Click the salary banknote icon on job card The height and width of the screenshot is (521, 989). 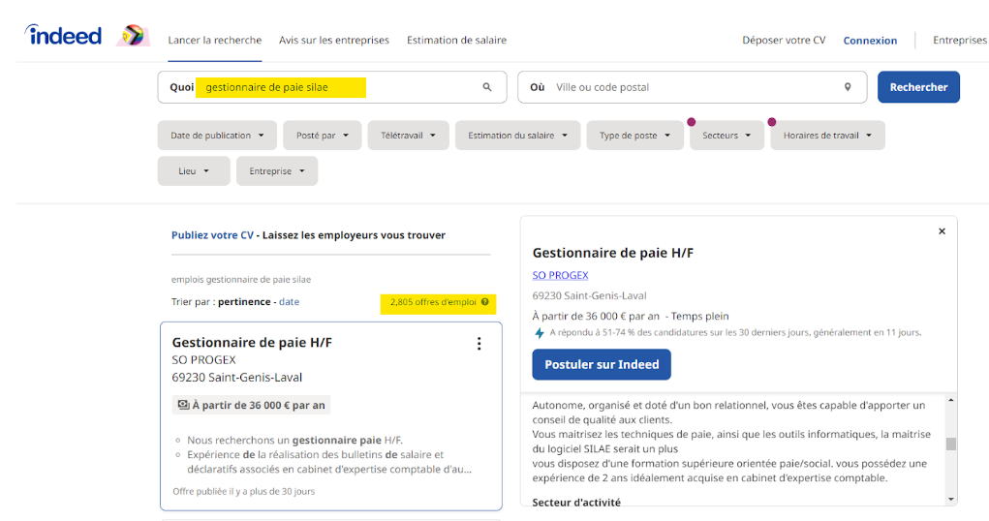(x=183, y=405)
